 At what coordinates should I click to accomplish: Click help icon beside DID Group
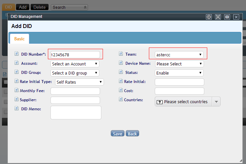(x=17, y=72)
